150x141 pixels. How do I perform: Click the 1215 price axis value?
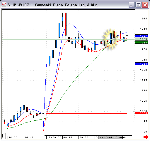click(x=144, y=80)
